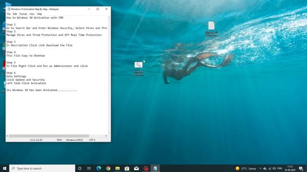This screenshot has width=307, height=172.
Task: Open Cortana from the taskbar
Action: [x=80, y=168]
